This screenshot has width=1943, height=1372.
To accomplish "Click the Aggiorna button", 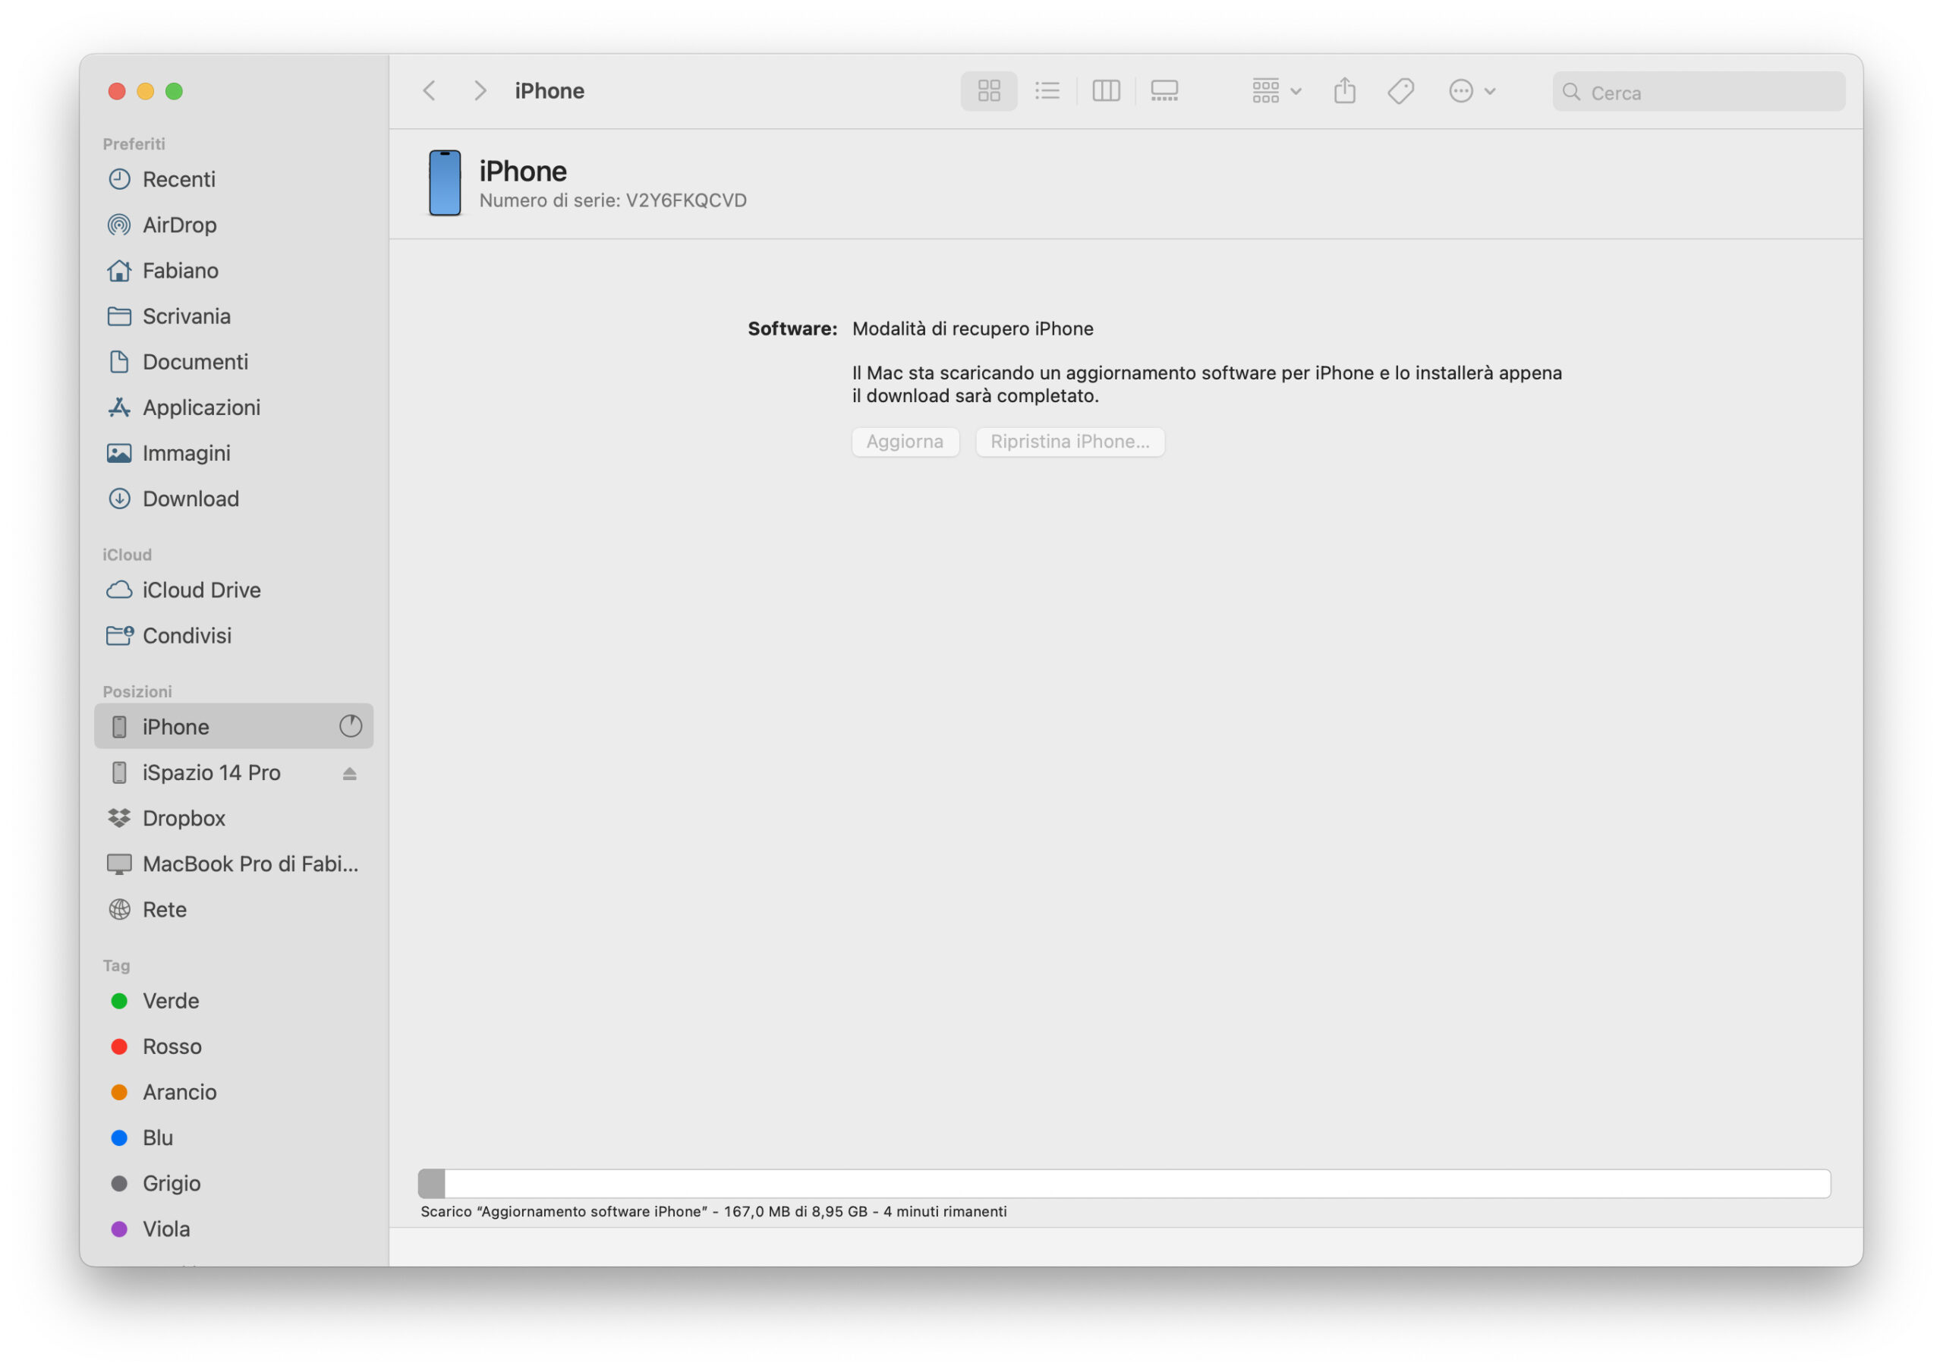I will point(905,442).
